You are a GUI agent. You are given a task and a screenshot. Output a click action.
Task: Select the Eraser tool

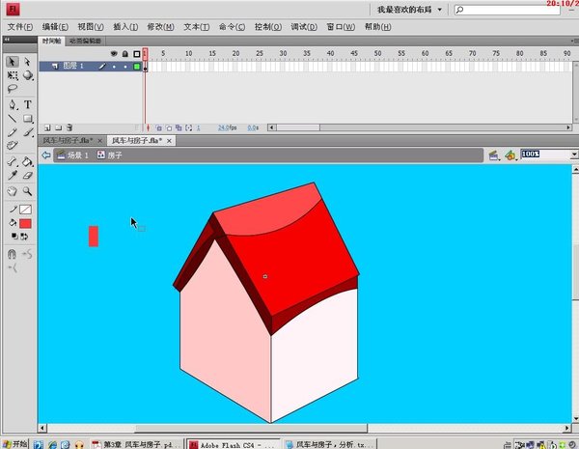pos(28,175)
